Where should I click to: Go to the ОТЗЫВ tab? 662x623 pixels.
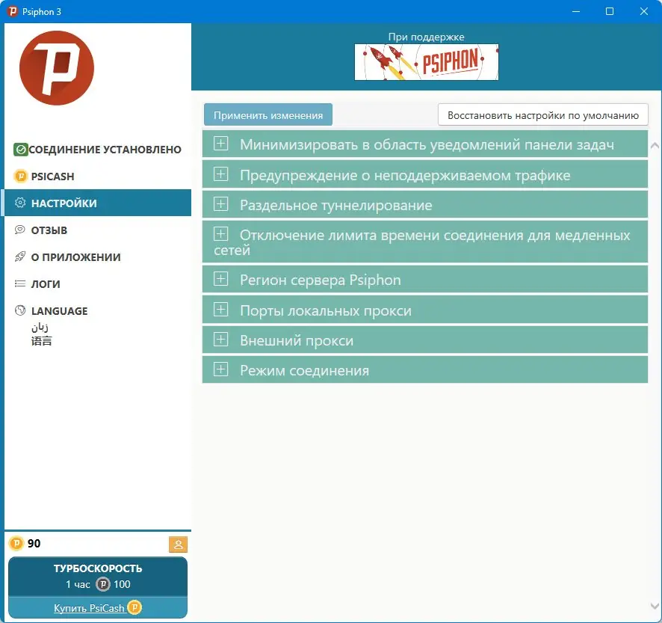point(98,230)
